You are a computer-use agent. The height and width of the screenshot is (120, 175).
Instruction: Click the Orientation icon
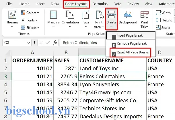70,15
